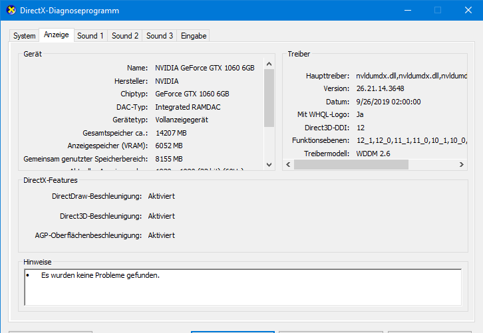
Task: Select the device name NVIDIA GeForce GTX 1060 6GB
Action: tap(205, 68)
